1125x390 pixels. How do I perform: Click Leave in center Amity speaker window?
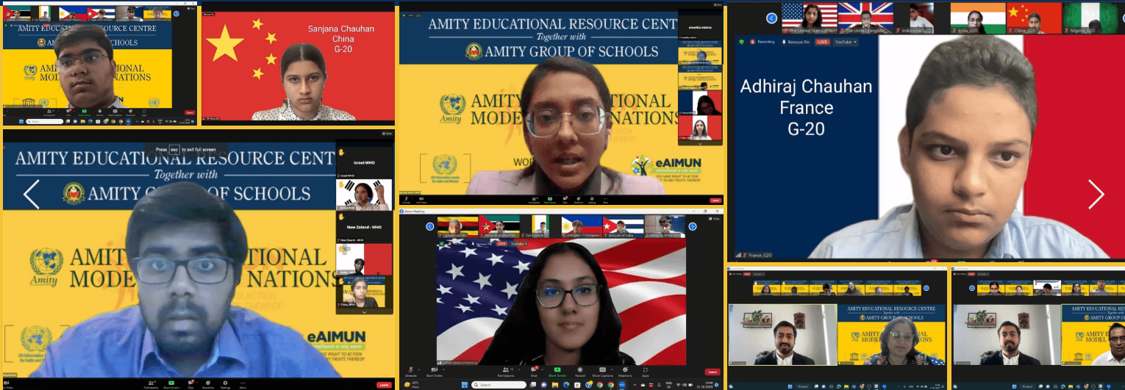point(715,201)
